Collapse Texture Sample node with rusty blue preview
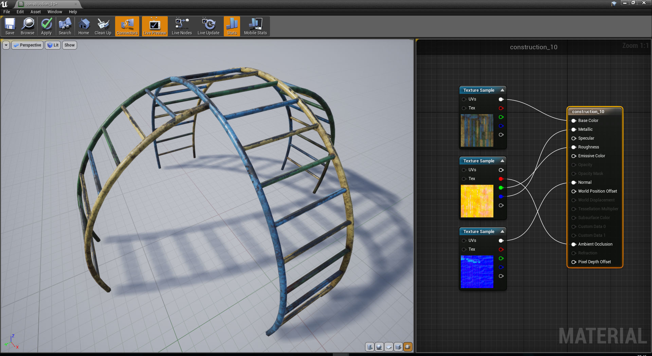652x356 pixels. click(x=502, y=90)
